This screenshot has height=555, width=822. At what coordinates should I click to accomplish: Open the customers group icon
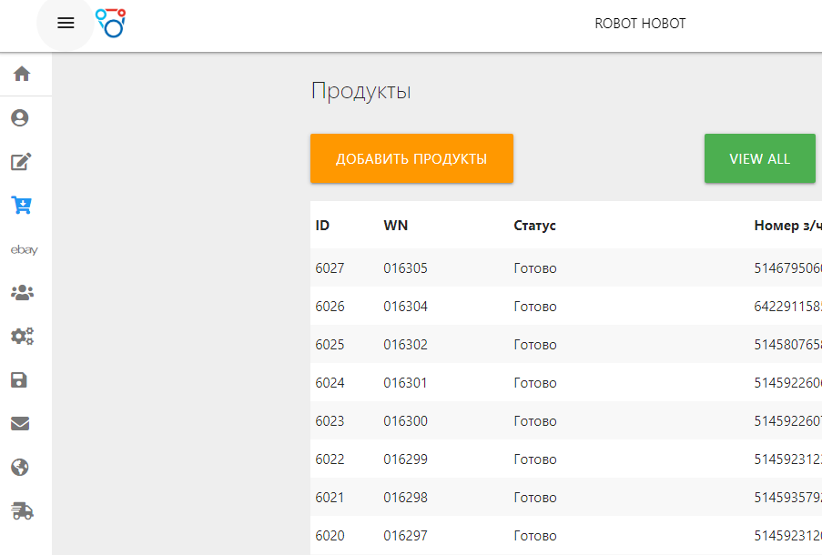21,292
